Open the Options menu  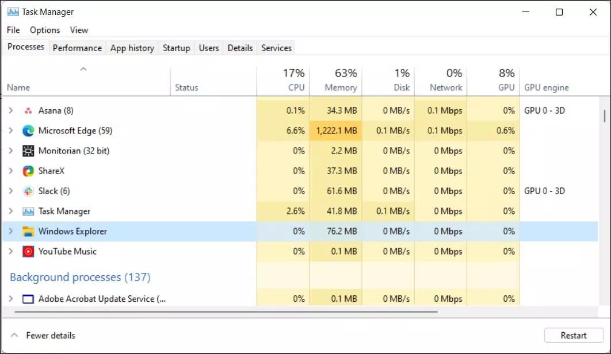pos(44,30)
